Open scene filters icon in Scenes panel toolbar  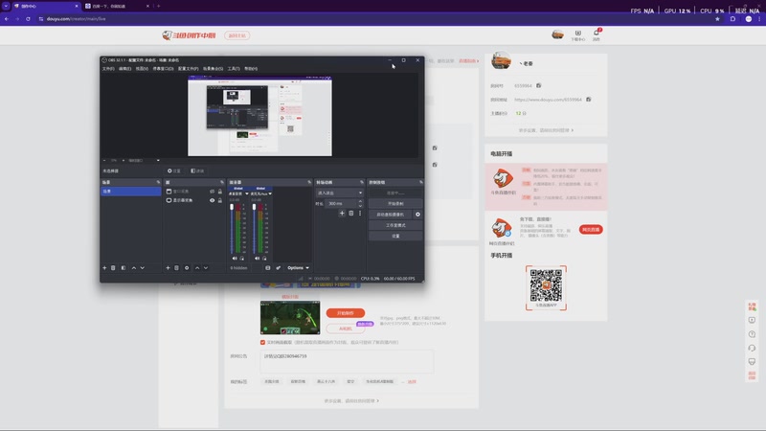point(124,268)
